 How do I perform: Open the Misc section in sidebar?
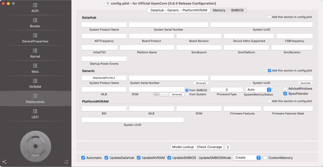click(35, 69)
